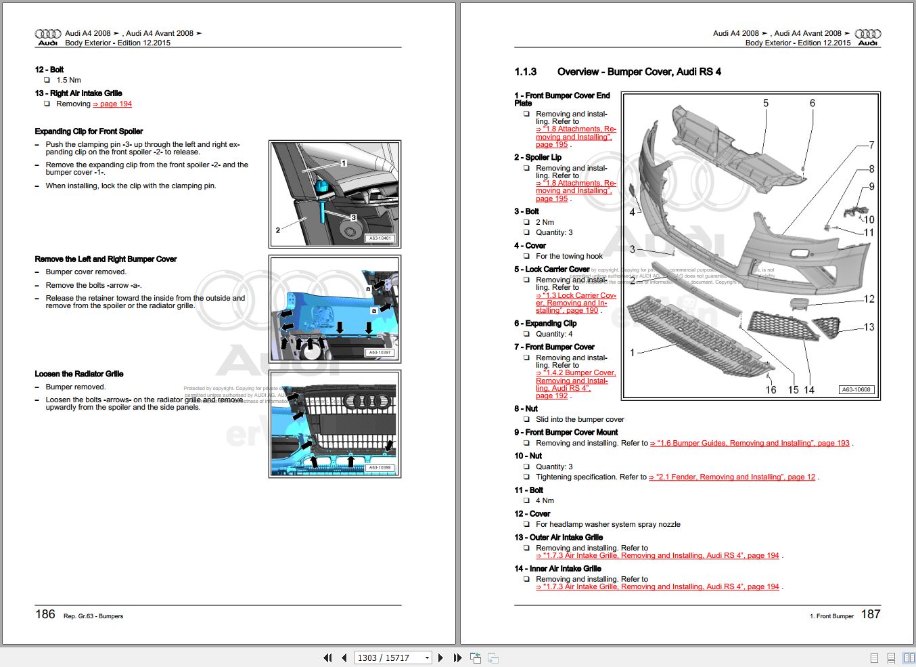Click the bumper cover bolts illustration A63-10397
This screenshot has height=667, width=916.
(x=335, y=309)
